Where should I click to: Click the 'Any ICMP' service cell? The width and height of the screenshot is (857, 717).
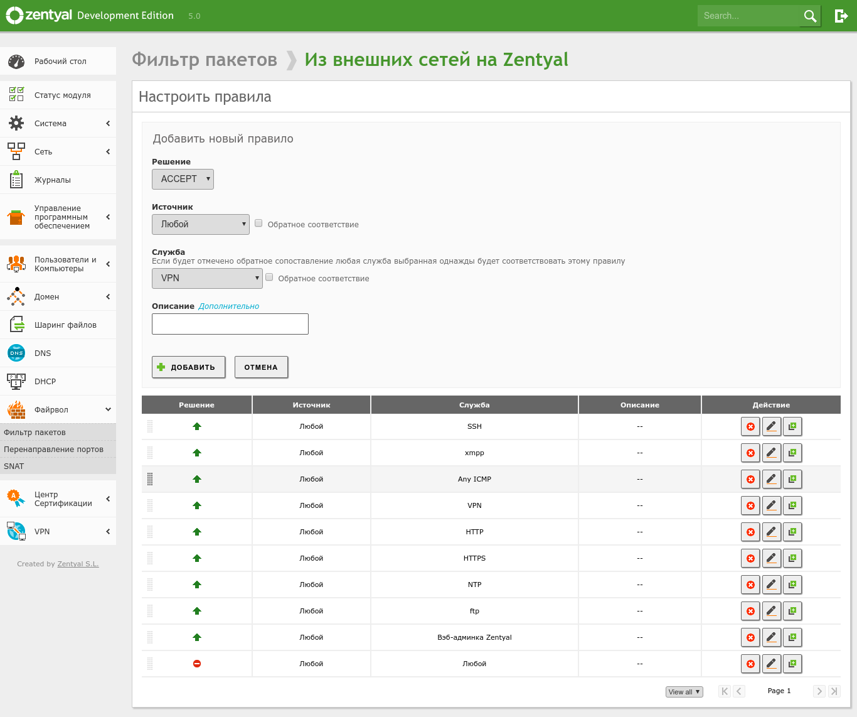tap(474, 479)
